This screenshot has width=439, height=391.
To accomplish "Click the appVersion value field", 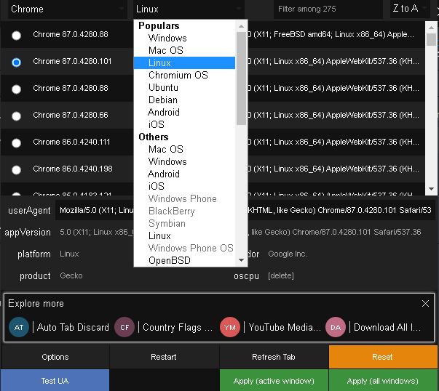I will point(240,232).
